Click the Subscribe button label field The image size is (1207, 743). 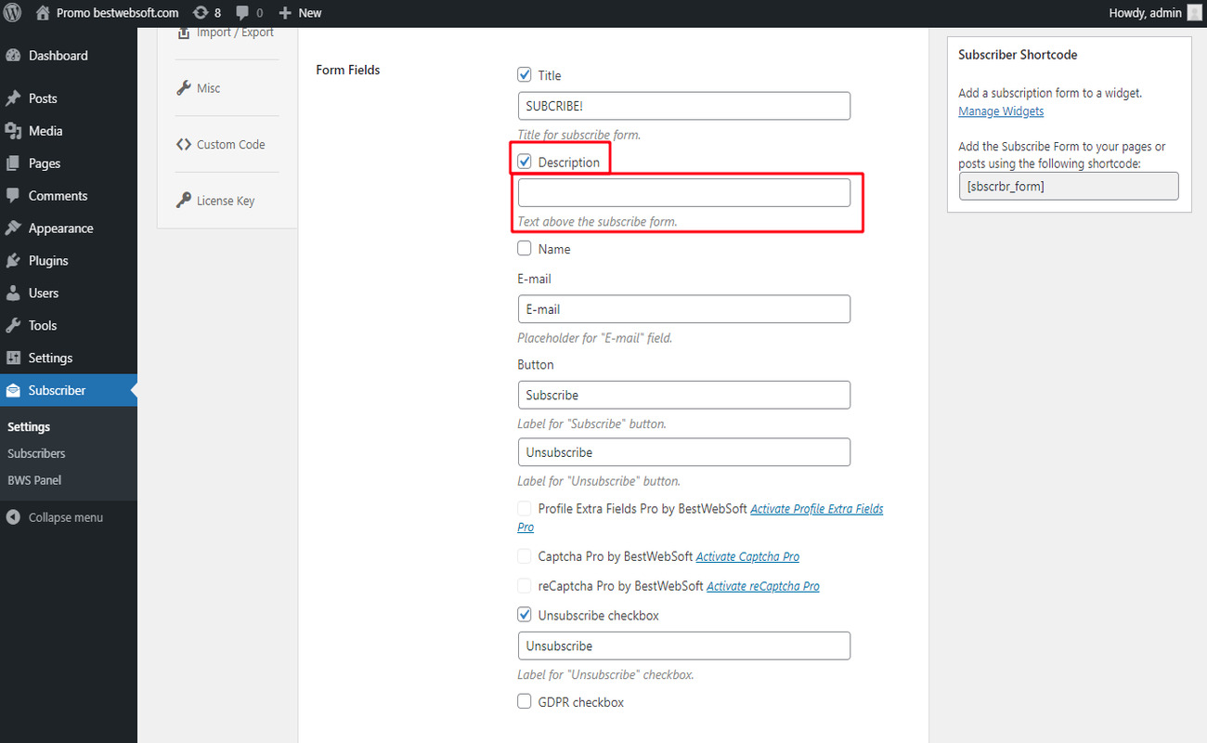(x=683, y=395)
